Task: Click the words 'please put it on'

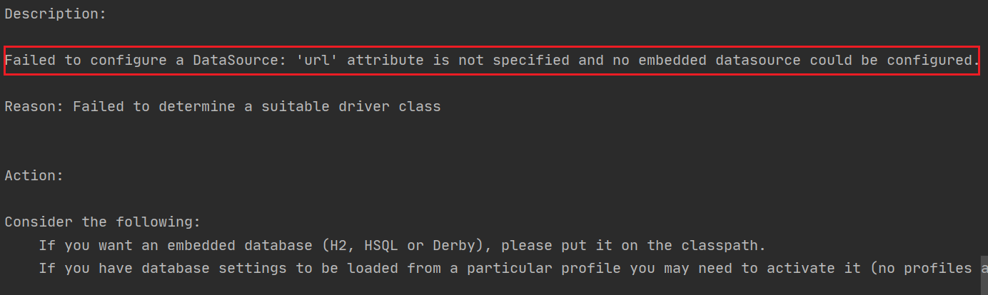Action: [x=565, y=246]
